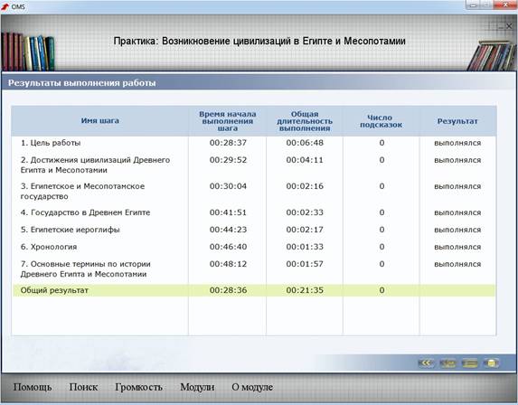Minimize the OMS window
The width and height of the screenshot is (518, 405).
pos(473,5)
